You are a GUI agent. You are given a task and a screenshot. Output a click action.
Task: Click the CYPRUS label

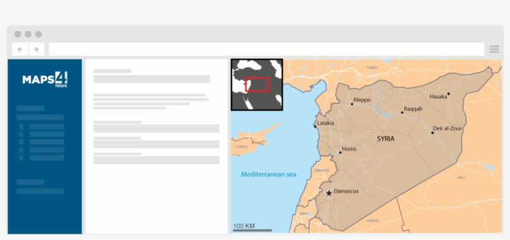(241, 147)
